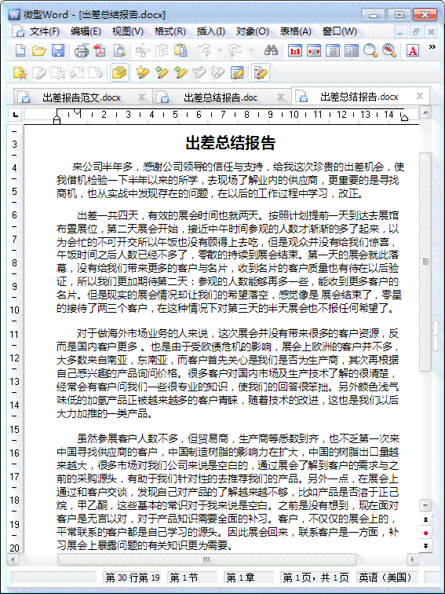Copy selection with the copy icon
445x594 pixels.
pyautogui.click(x=162, y=50)
